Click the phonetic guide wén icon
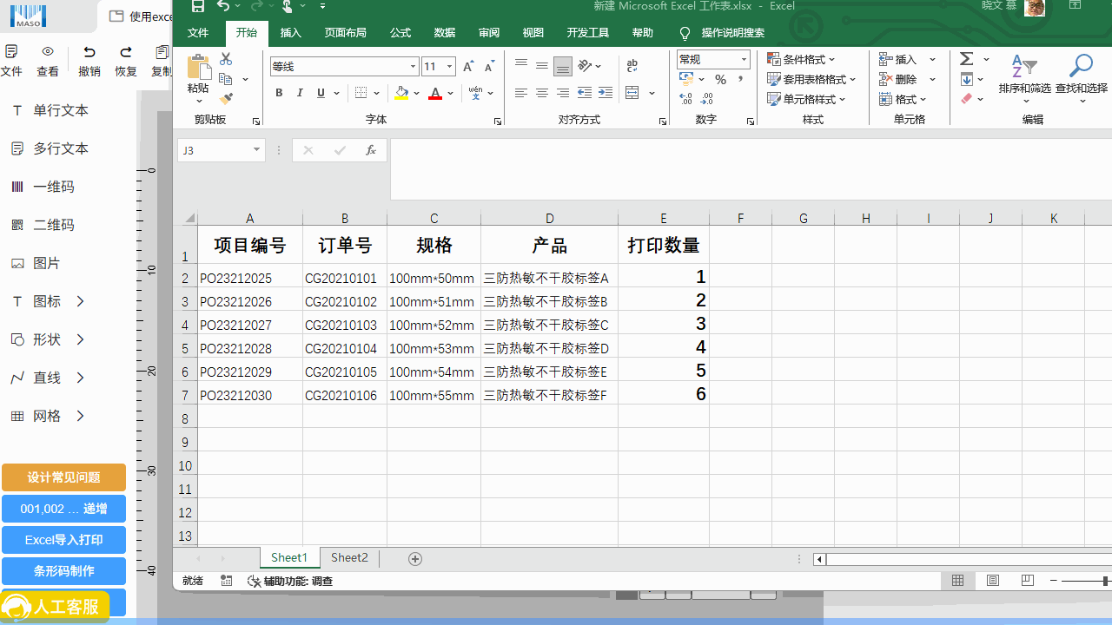Viewport: 1112px width, 625px height. click(475, 93)
